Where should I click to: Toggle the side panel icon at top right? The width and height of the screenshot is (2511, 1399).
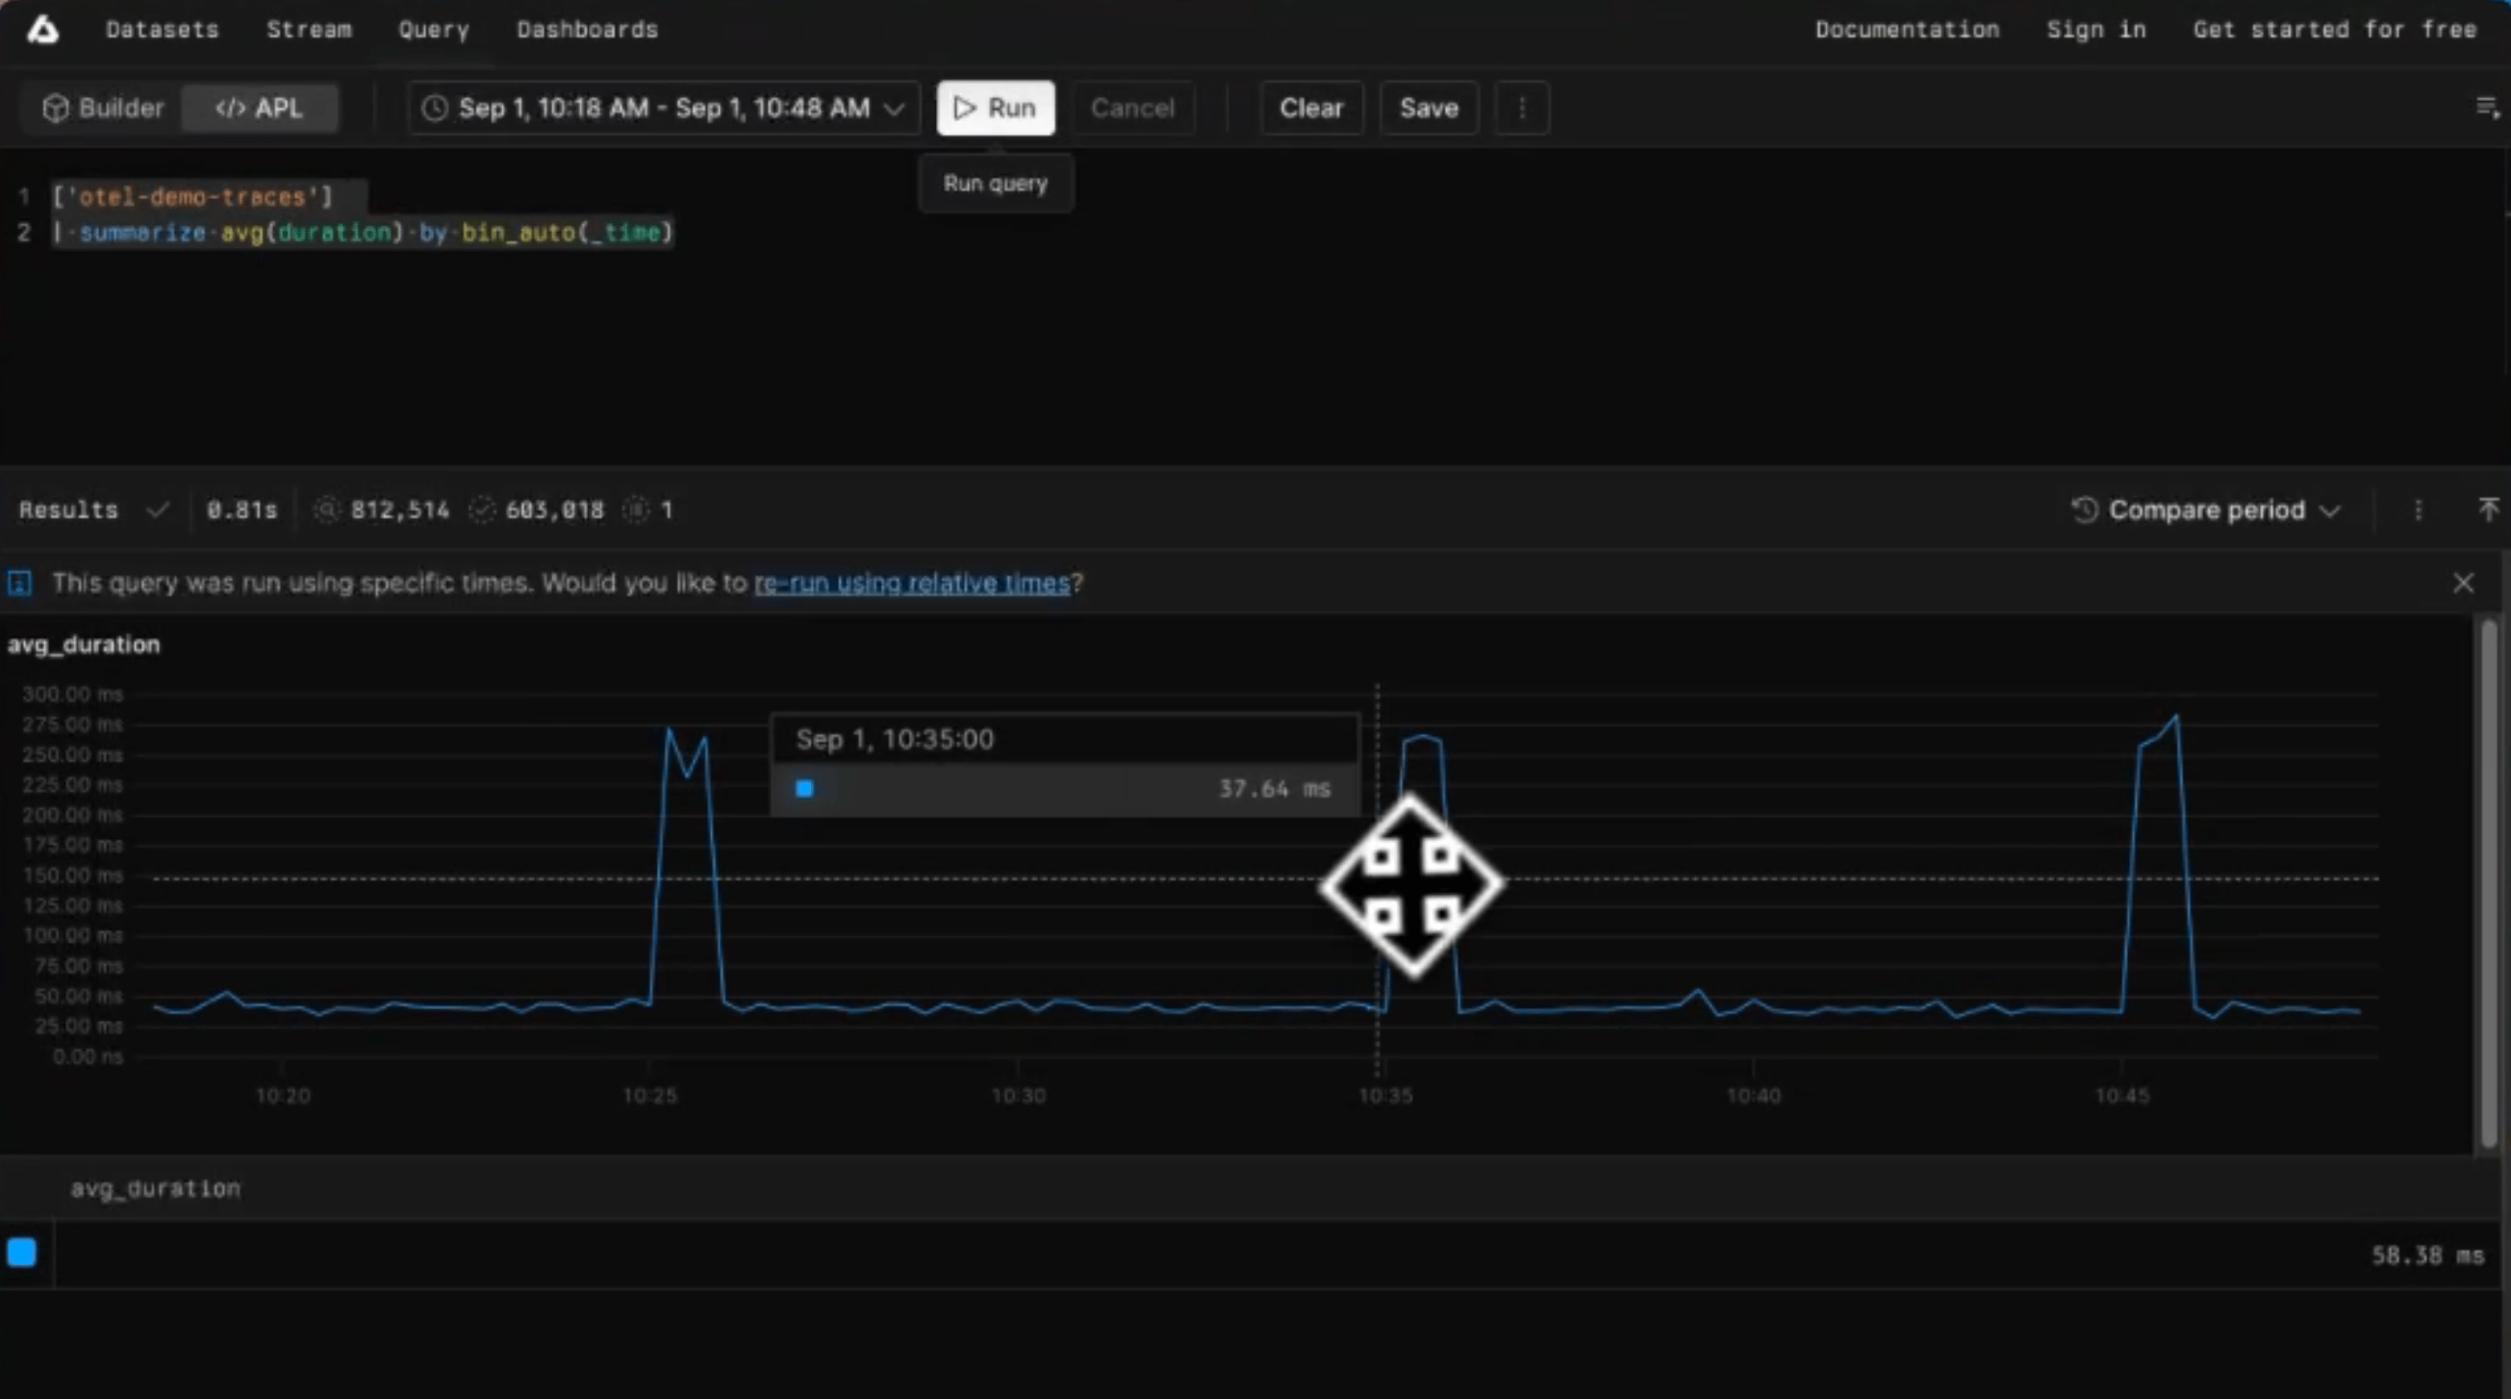click(x=2488, y=107)
